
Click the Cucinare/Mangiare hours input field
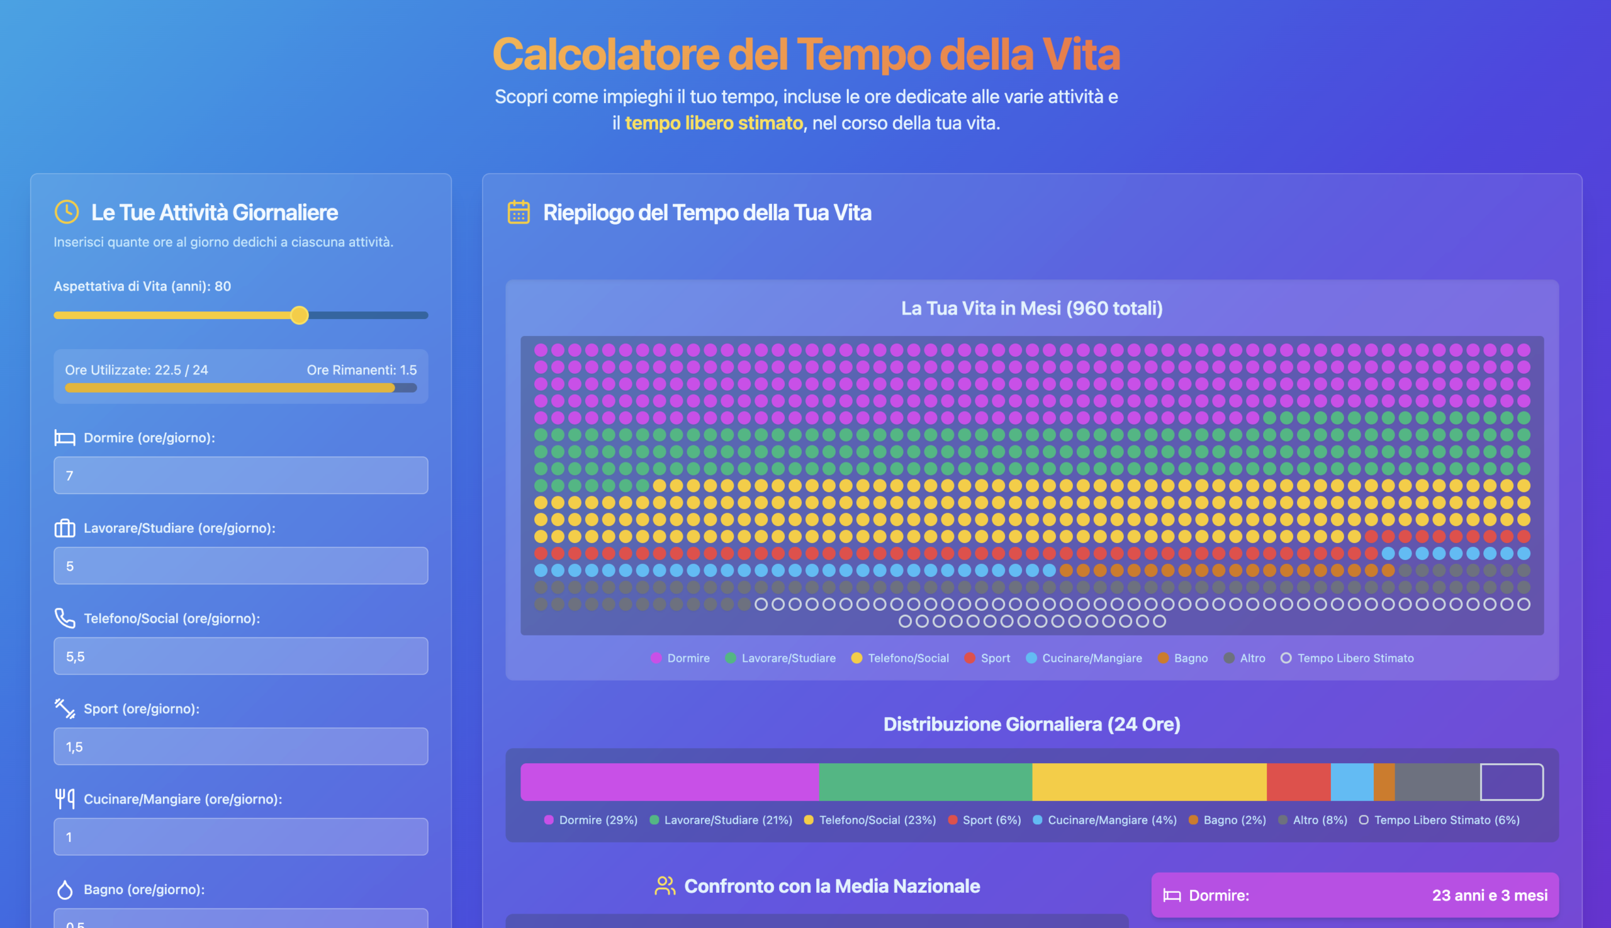click(x=241, y=837)
